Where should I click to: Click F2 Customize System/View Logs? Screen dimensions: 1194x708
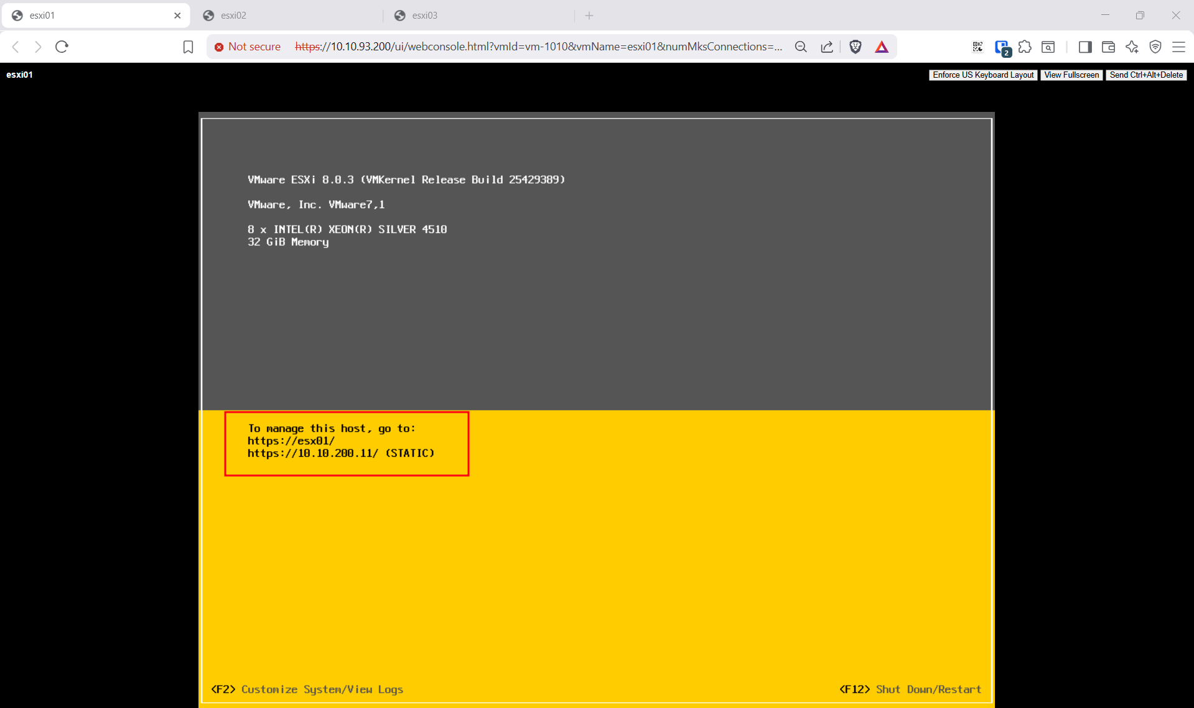coord(307,689)
